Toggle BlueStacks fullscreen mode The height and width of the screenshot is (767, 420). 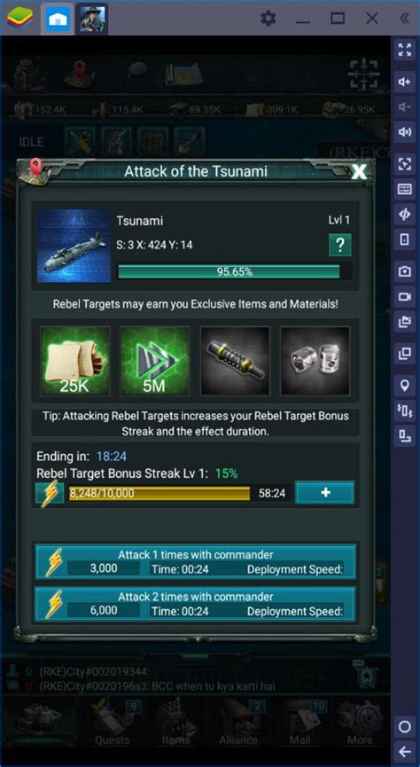(x=404, y=50)
